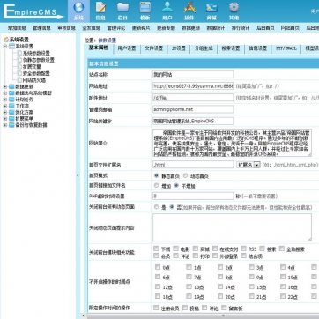Open the 系统 globe icon in top navigation
The image size is (319, 319).
tap(78, 8)
